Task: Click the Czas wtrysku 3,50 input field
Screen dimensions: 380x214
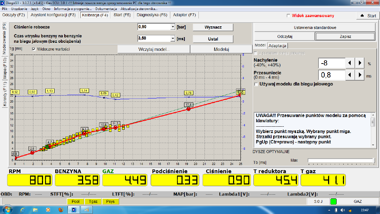Action: point(154,39)
